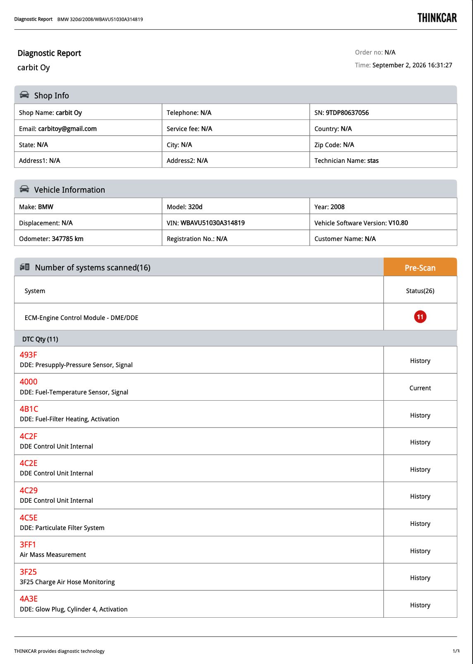
Task: Click the Diagnostic Report title
Action: [49, 53]
